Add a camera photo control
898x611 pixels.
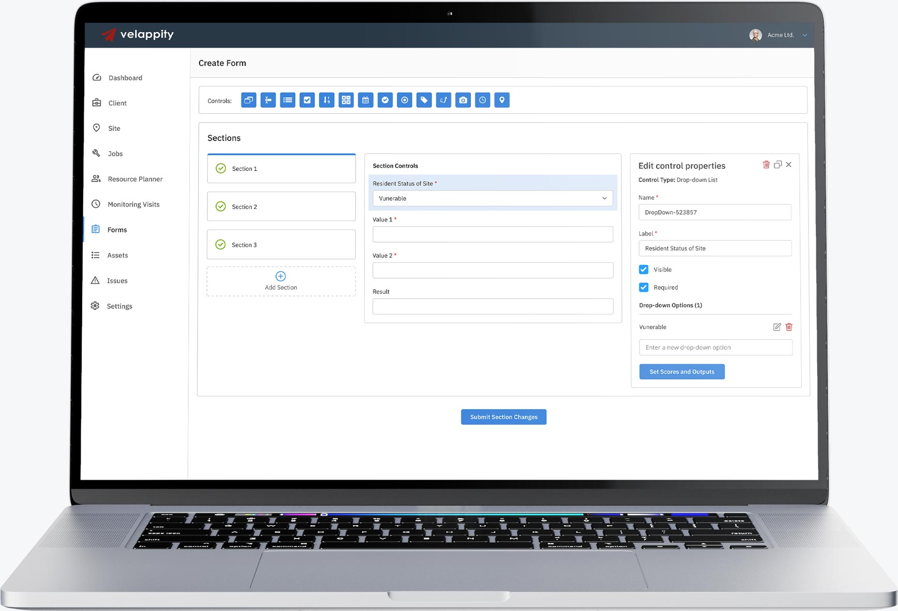tap(463, 100)
